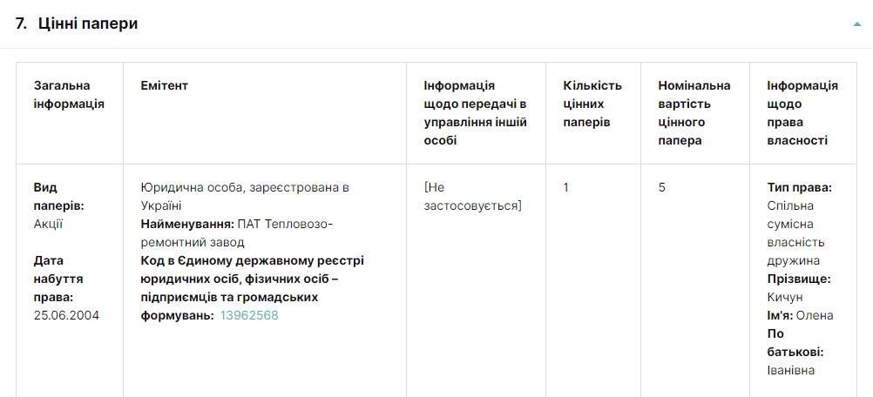Click the 'Акції' securities type value

pyautogui.click(x=49, y=224)
